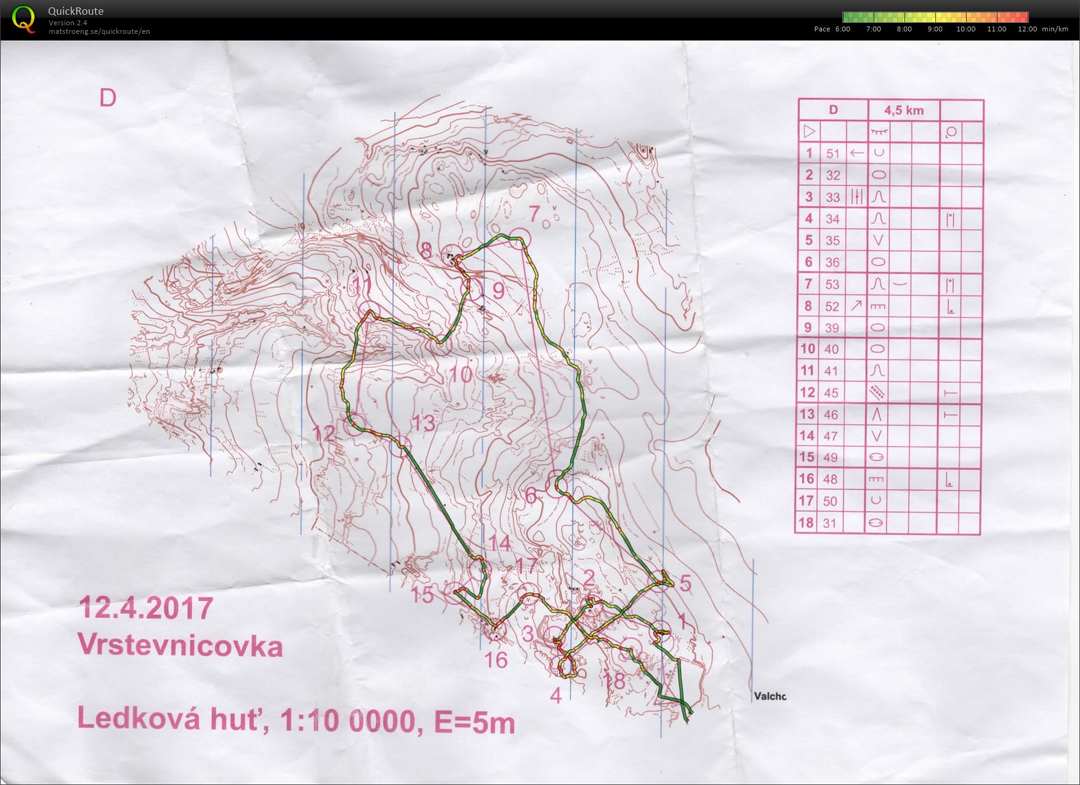This screenshot has width=1080, height=785.
Task: Click the knoll symbol in row 7
Action: click(x=879, y=283)
